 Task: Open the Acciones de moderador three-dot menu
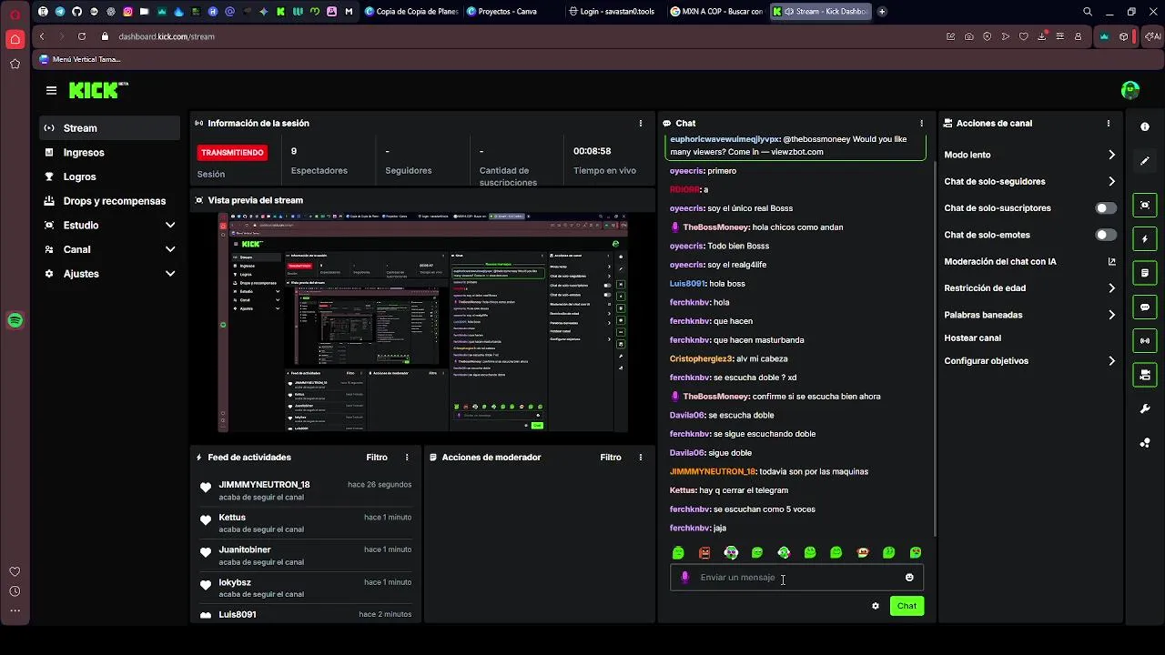641,458
